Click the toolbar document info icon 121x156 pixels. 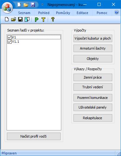coord(27,19)
